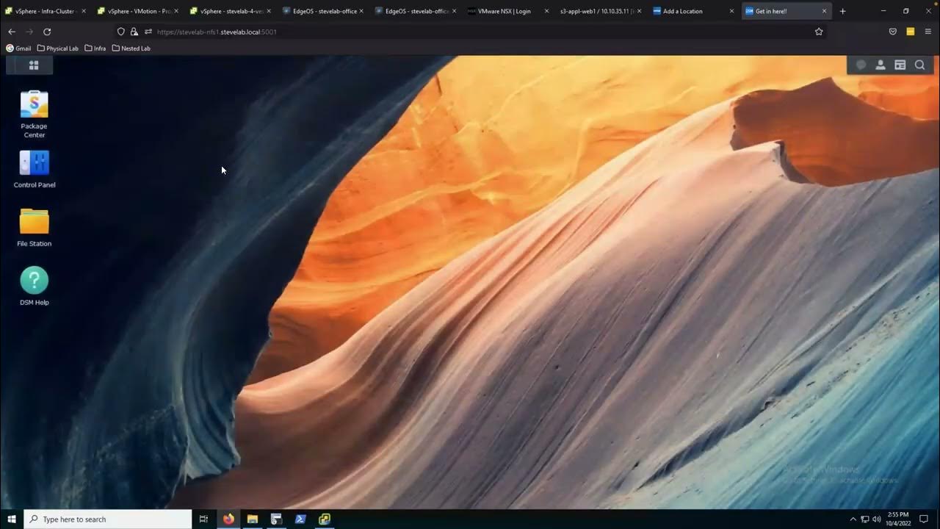Image resolution: width=940 pixels, height=529 pixels.
Task: Switch to VMware NSX | Login tab
Action: pyautogui.click(x=508, y=11)
